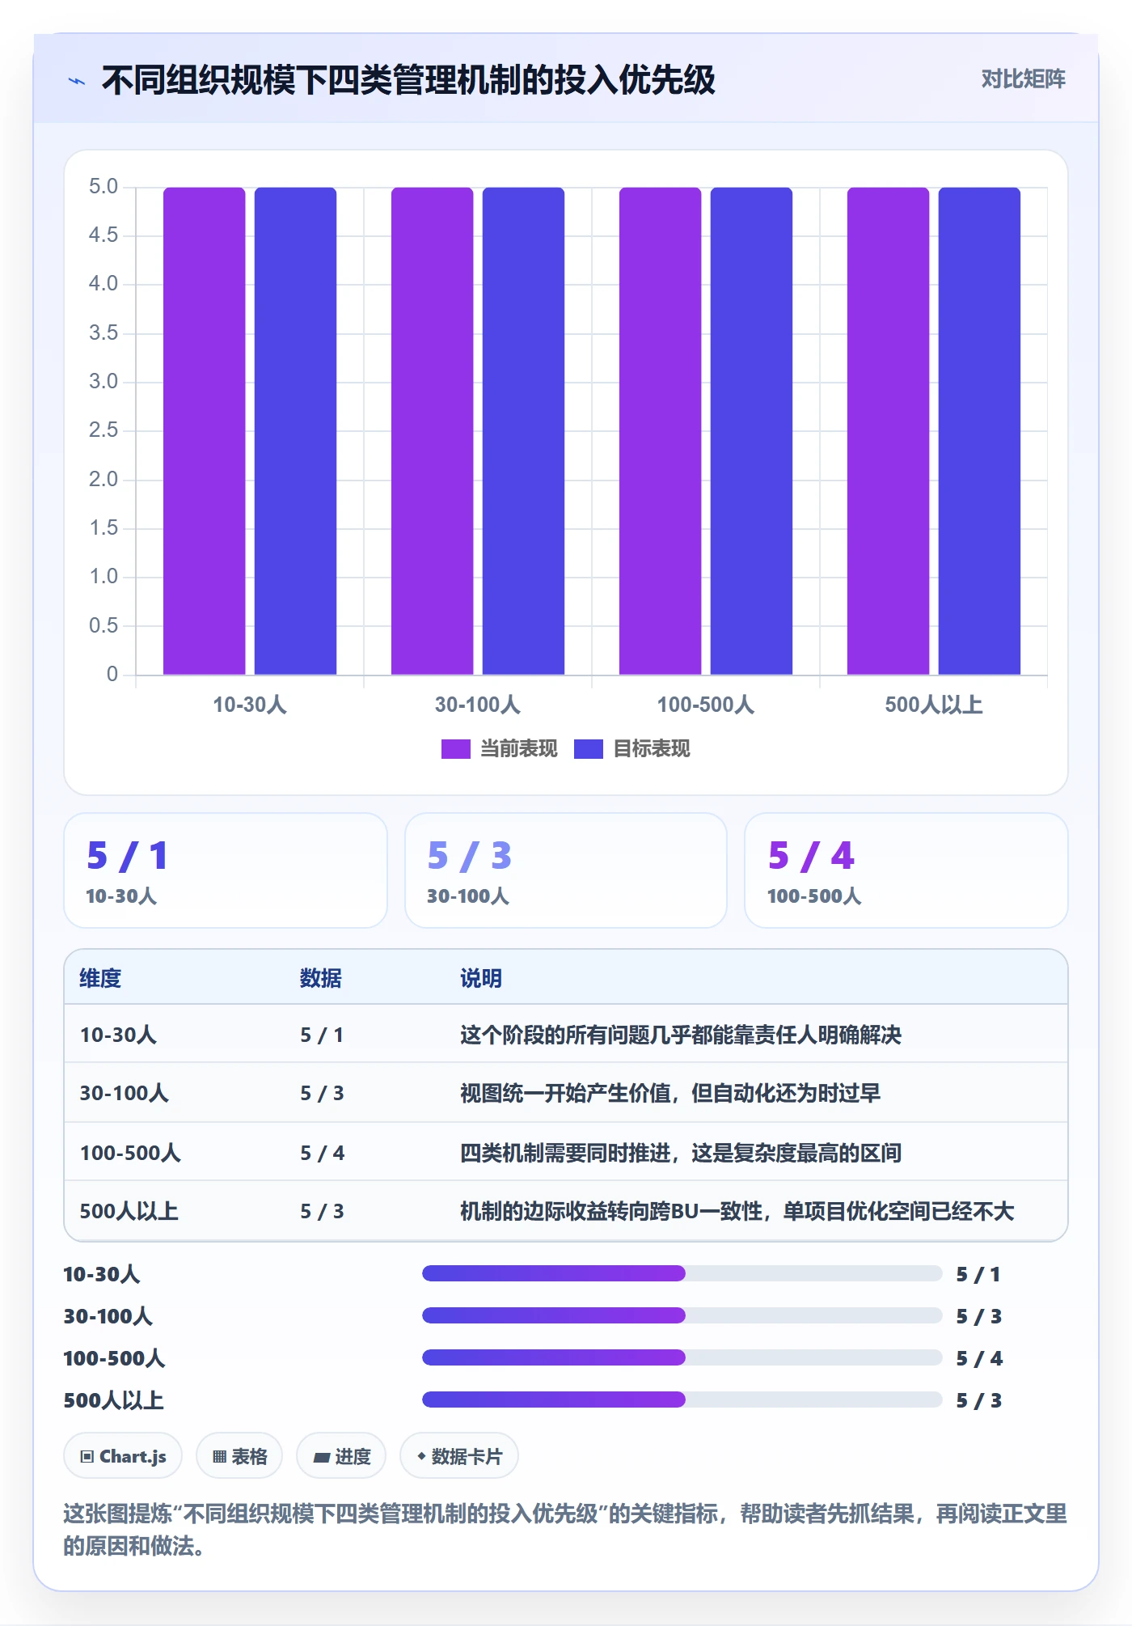Open the 5 / 4 data card

pos(906,870)
